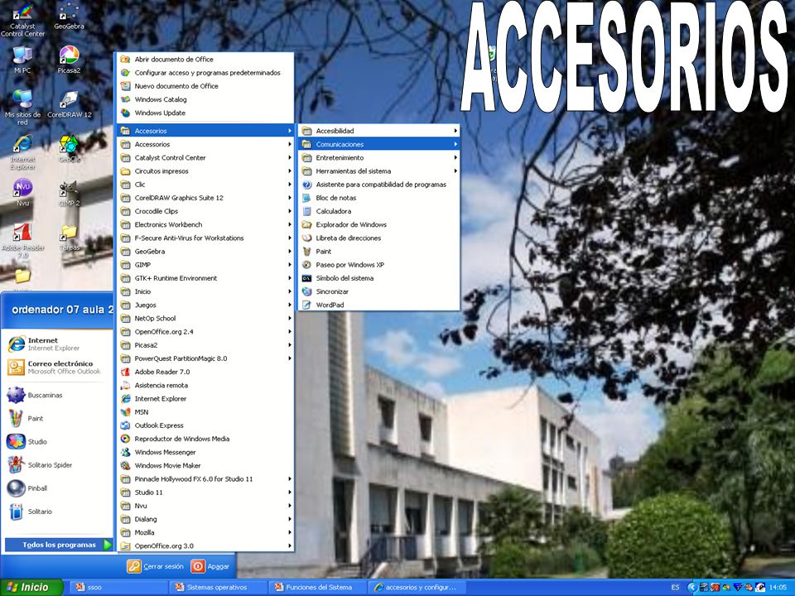Launch Reproductor de Windows Media
The image size is (795, 596).
(205, 439)
